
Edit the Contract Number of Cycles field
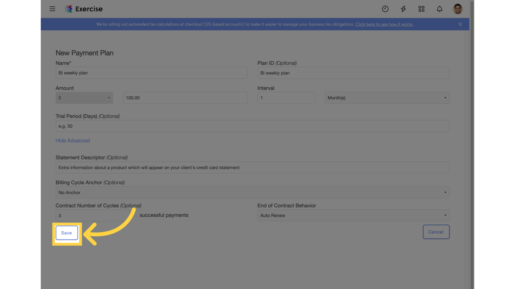[x=94, y=216]
